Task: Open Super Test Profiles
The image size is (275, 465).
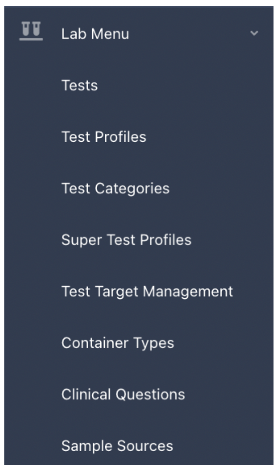Action: (x=126, y=240)
